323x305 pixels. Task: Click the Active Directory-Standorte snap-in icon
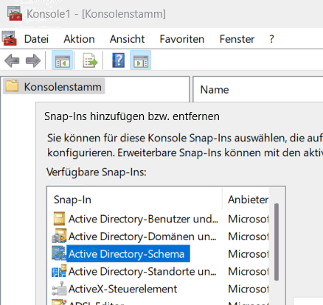[x=59, y=271]
